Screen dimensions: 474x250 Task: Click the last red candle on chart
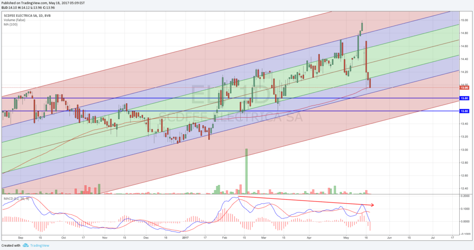click(x=370, y=83)
